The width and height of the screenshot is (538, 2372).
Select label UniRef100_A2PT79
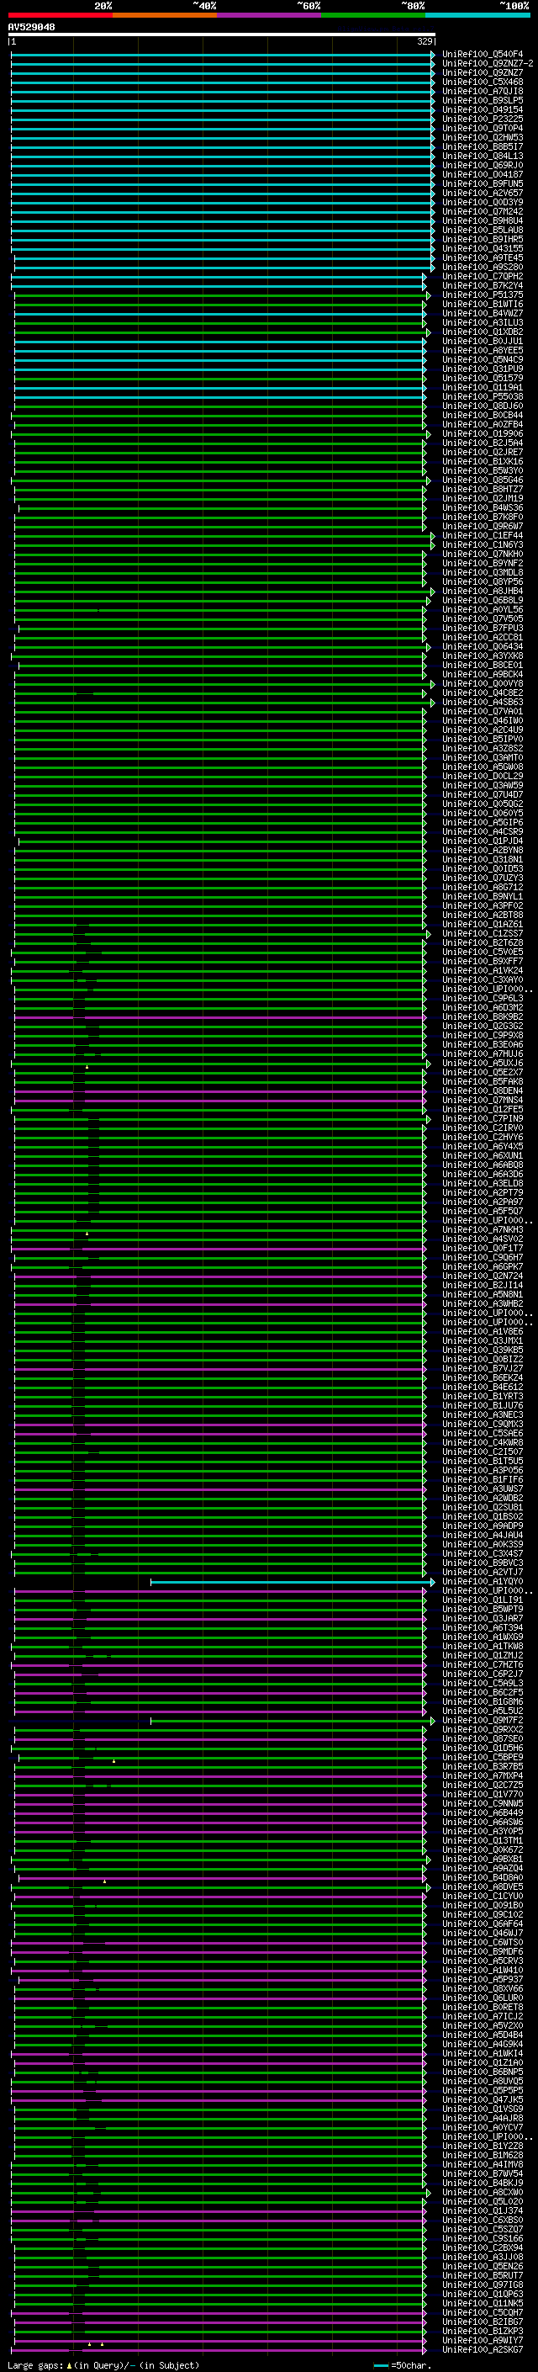[482, 1192]
